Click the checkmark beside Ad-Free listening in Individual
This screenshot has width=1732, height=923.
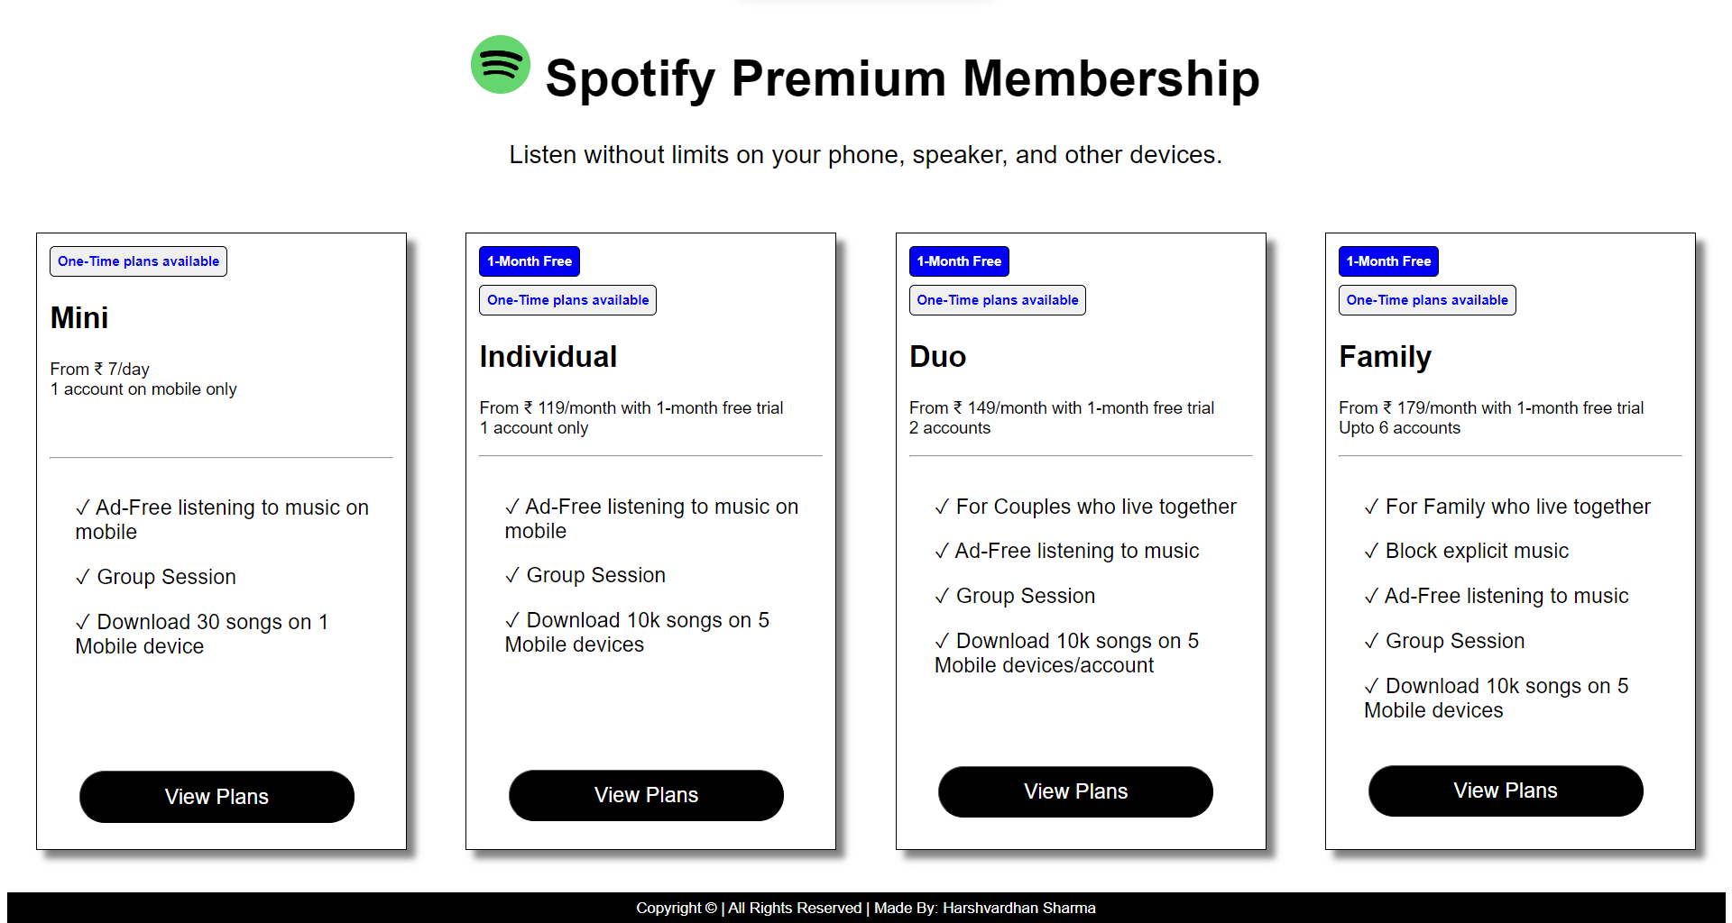[512, 507]
